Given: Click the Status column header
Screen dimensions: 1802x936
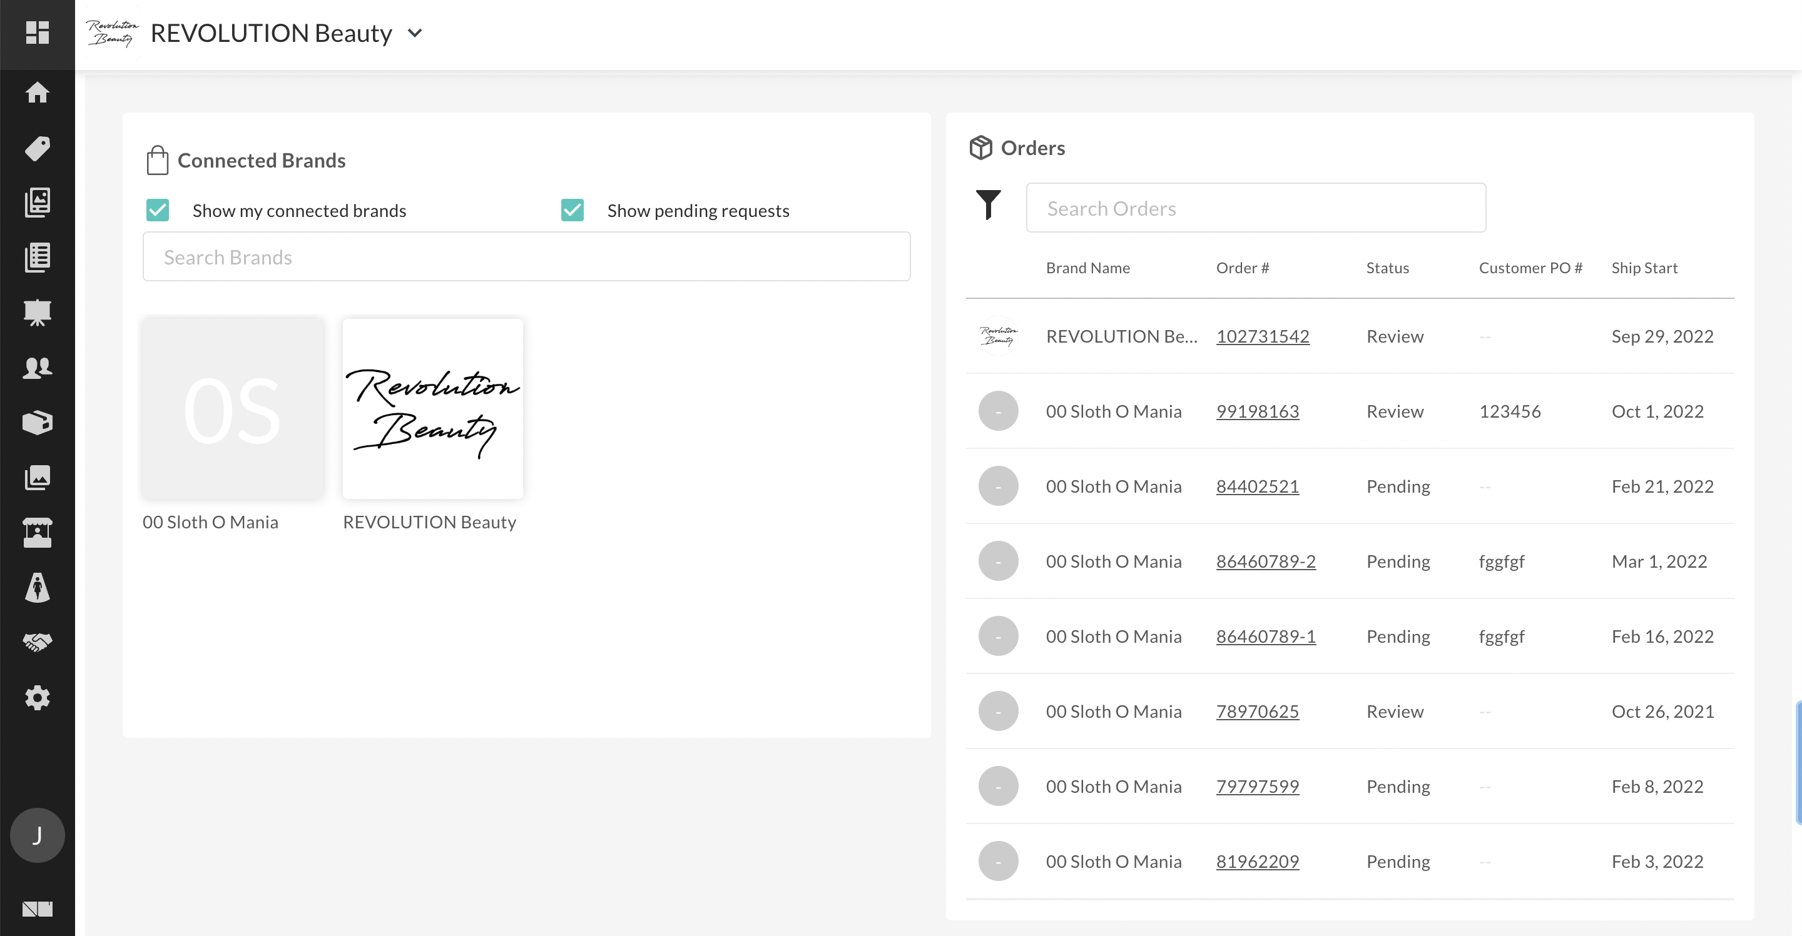Looking at the screenshot, I should pos(1387,268).
